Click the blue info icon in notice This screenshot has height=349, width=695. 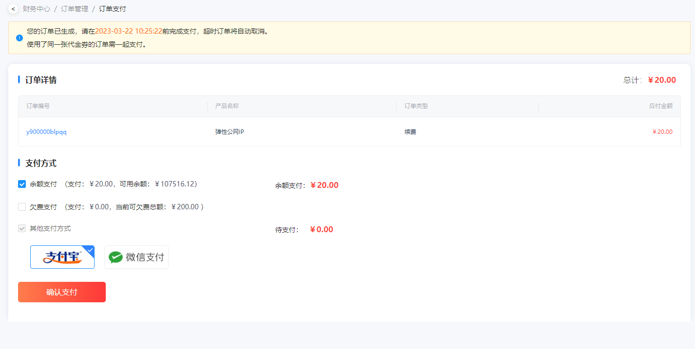coord(19,37)
